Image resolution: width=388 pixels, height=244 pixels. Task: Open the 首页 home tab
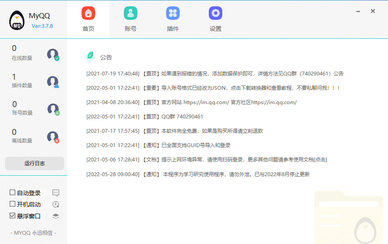click(x=88, y=19)
